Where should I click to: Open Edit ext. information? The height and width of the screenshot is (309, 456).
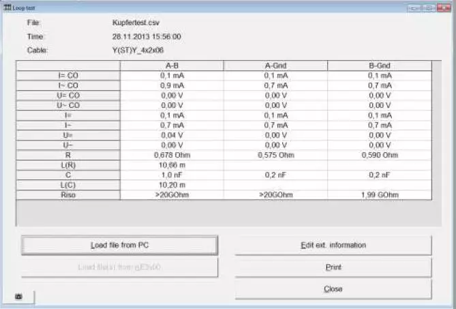[333, 246]
